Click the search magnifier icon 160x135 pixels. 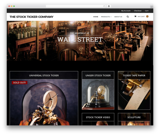coord(128,17)
